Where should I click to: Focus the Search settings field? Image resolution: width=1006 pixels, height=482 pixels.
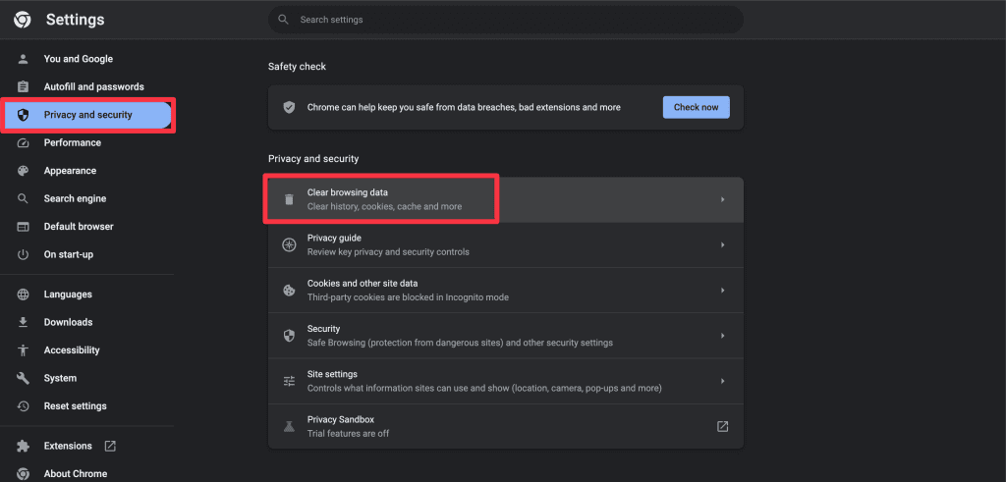pyautogui.click(x=506, y=20)
